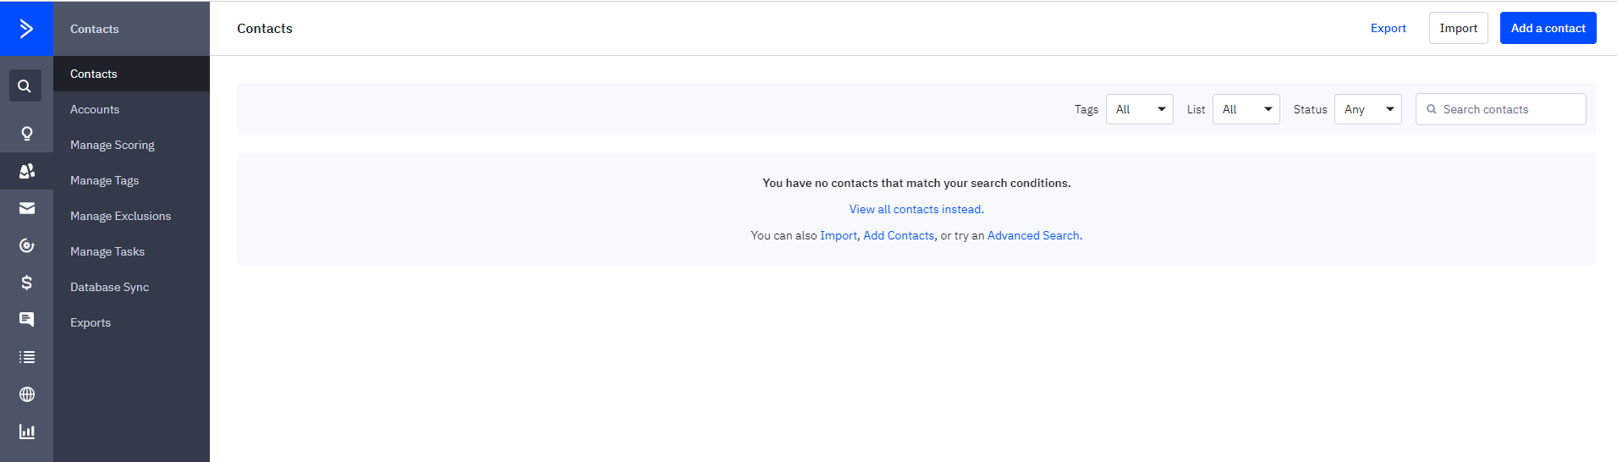Open the lightbulb ideas icon

click(x=27, y=134)
